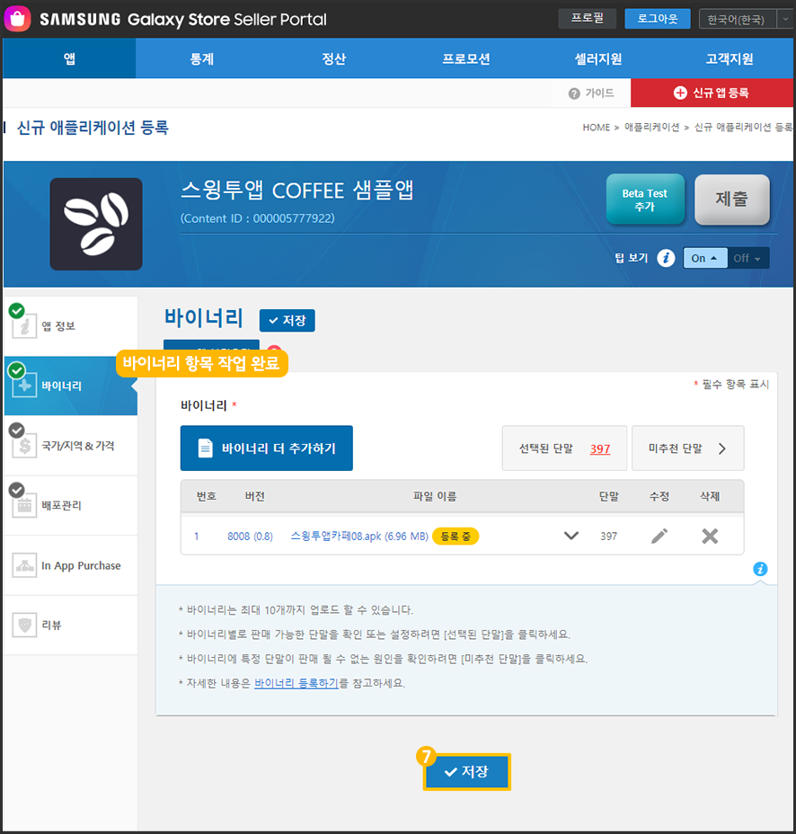Screen dimensions: 796x834
Task: Click the blue info icon below binary table
Action: (x=760, y=569)
